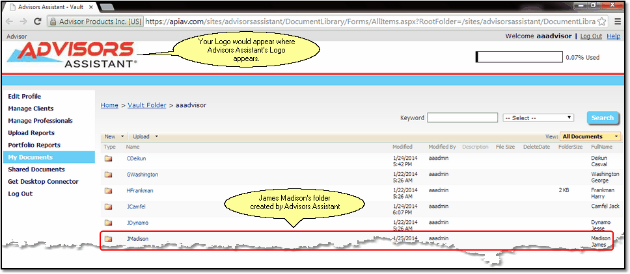The height and width of the screenshot is (274, 630).
Task: Open the JMadison folder link
Action: click(x=137, y=239)
